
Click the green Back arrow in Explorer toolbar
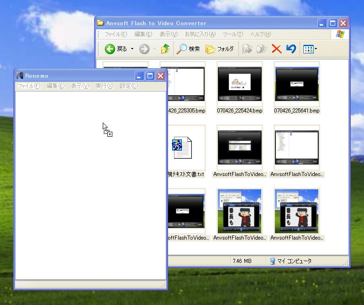110,49
